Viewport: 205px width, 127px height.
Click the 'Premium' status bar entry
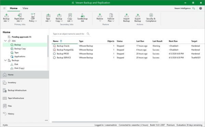click(170, 125)
